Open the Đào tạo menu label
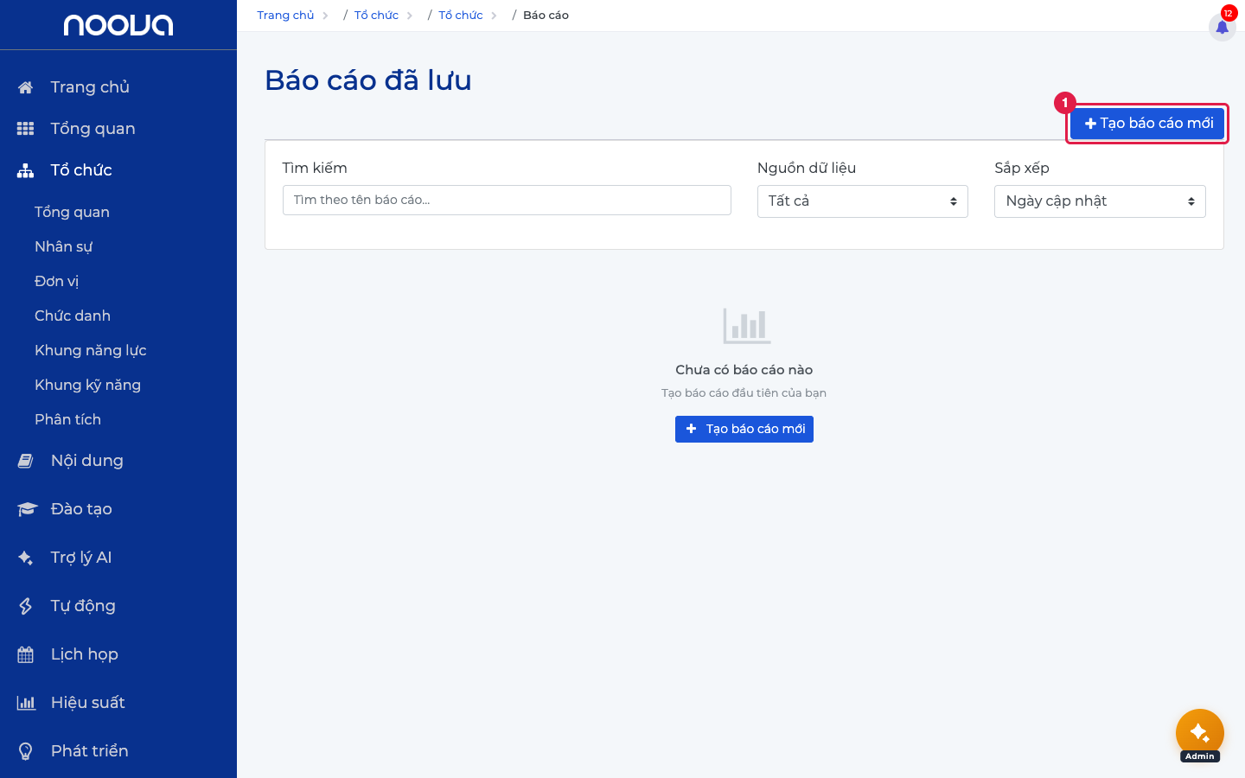This screenshot has width=1245, height=778. pos(81,509)
